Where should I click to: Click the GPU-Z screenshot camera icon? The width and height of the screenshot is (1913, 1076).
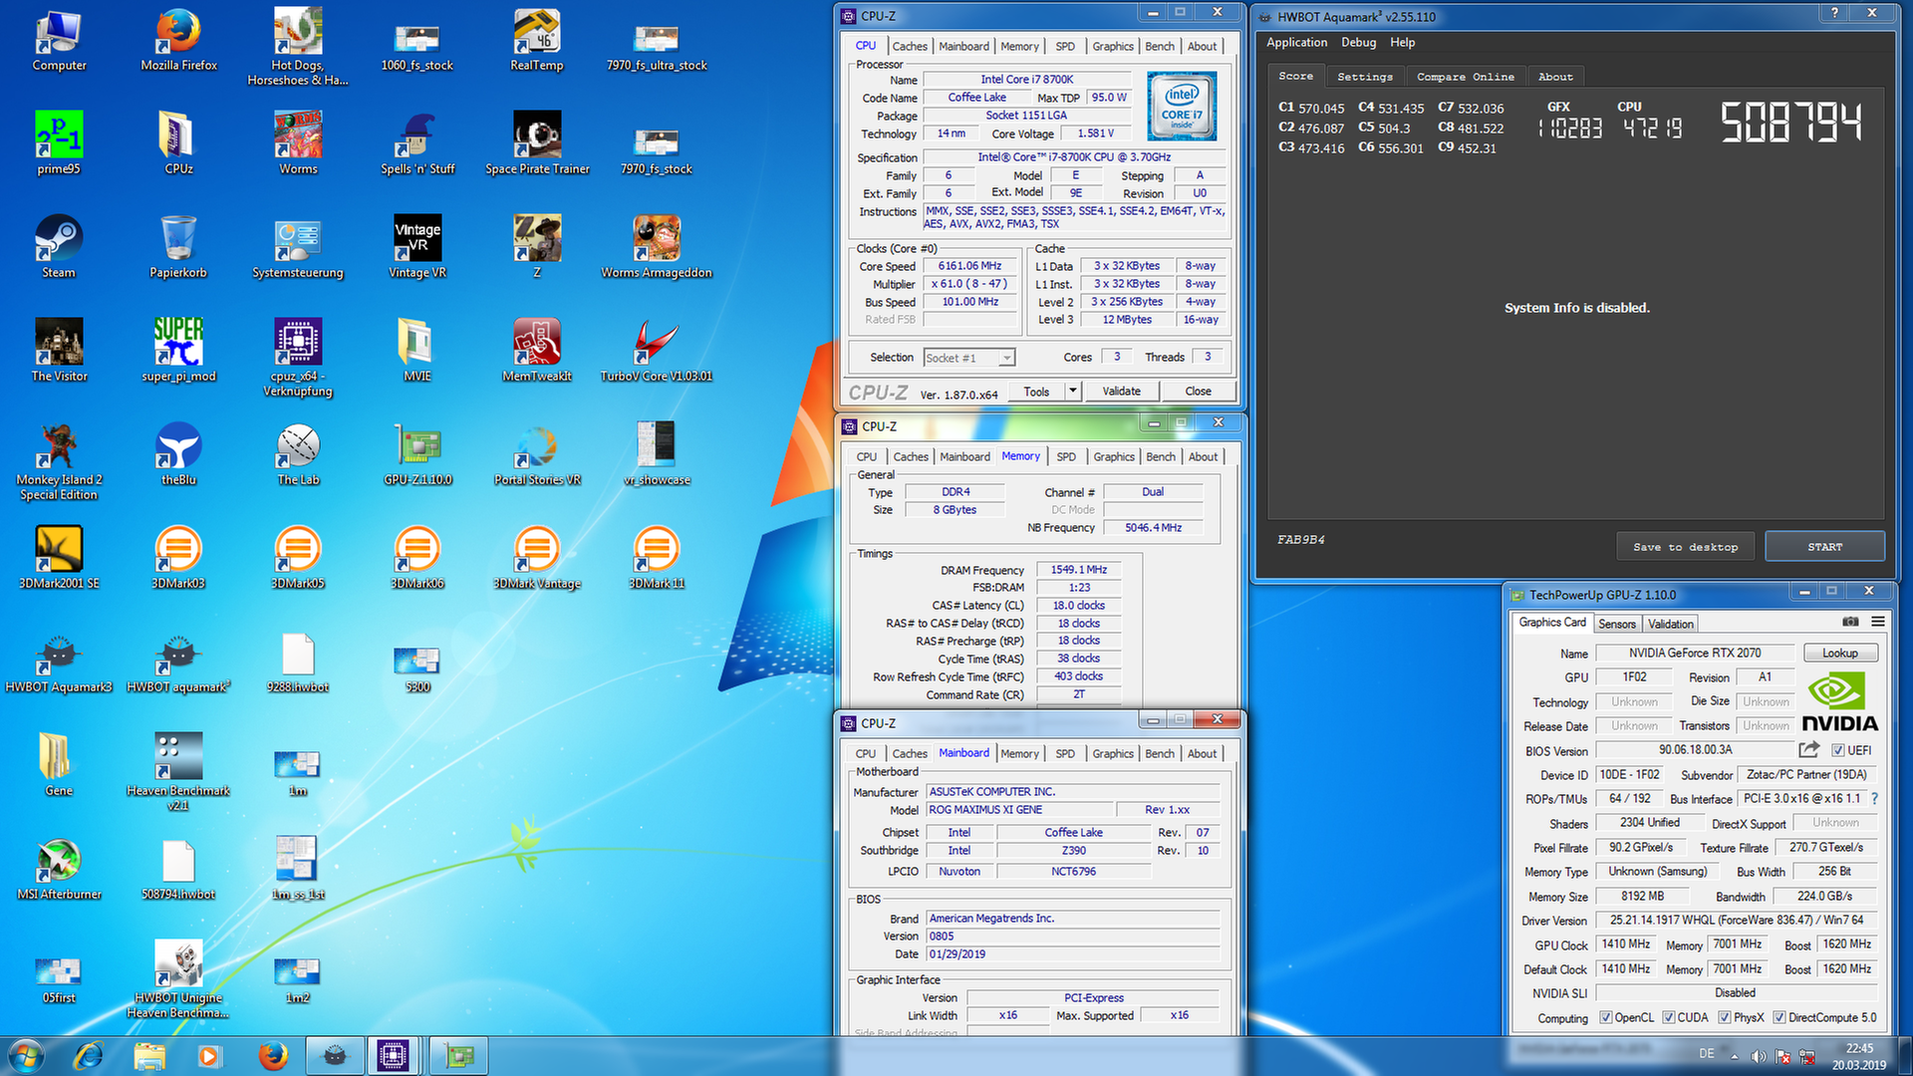(1850, 622)
